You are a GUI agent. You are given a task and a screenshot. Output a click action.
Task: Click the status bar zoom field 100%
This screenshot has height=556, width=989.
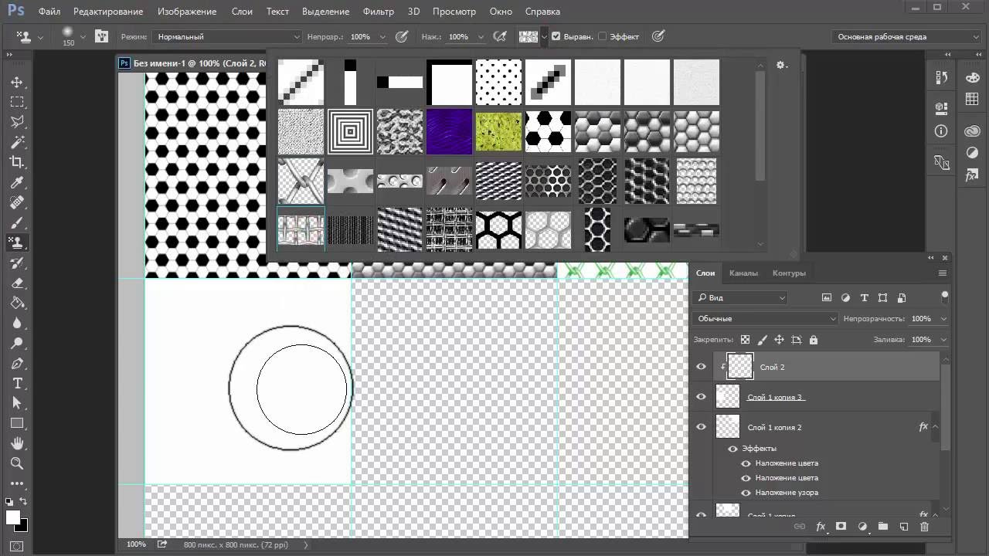tap(136, 544)
